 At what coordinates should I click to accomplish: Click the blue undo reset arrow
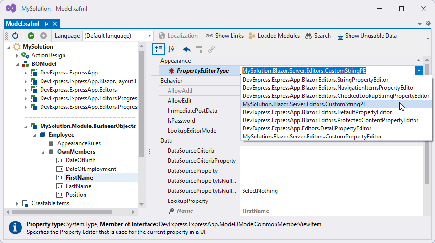(x=187, y=49)
